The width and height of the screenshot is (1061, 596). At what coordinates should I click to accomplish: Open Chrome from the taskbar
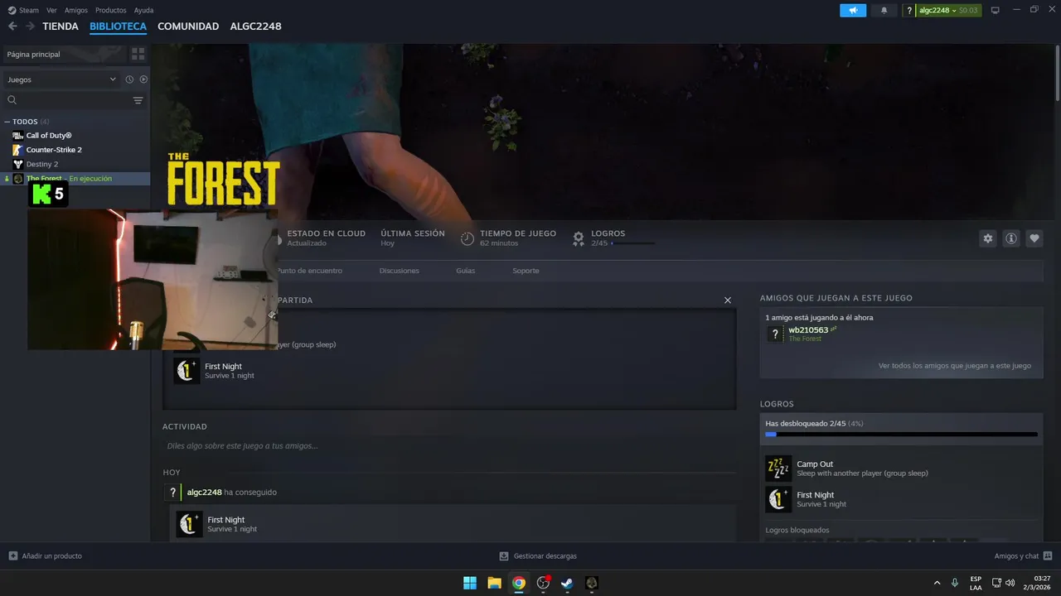tap(518, 583)
